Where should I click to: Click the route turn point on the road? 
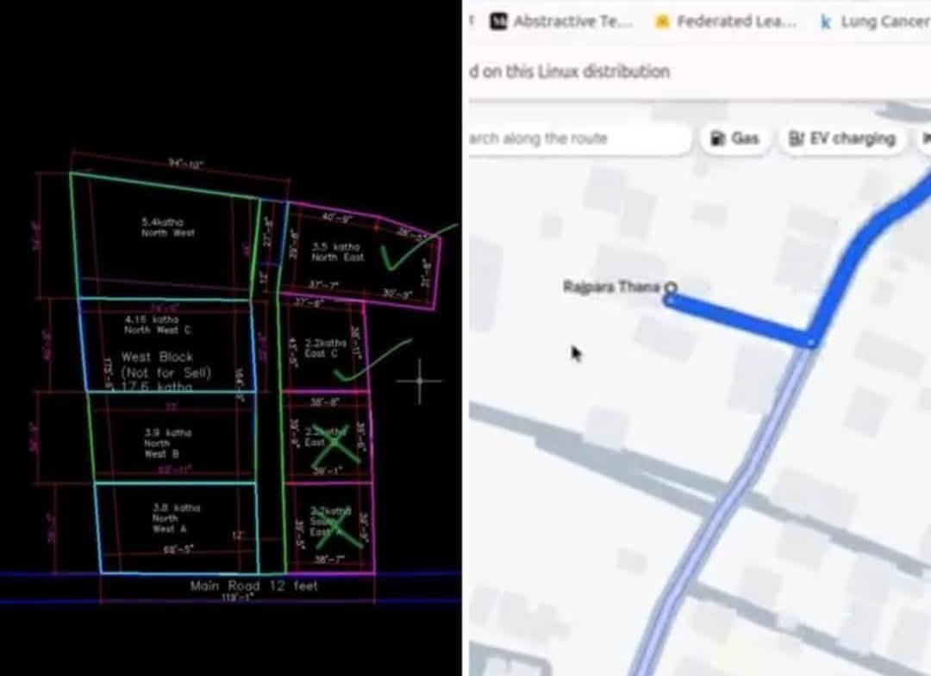(x=810, y=342)
